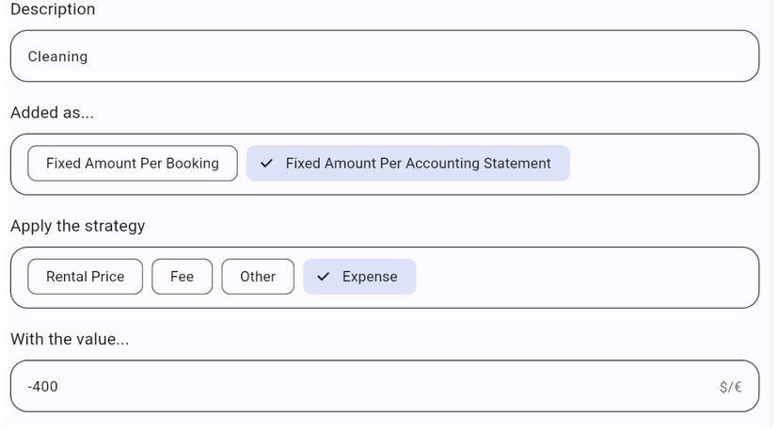779x433 pixels.
Task: Click the 'With the value...' label
Action: (70, 339)
